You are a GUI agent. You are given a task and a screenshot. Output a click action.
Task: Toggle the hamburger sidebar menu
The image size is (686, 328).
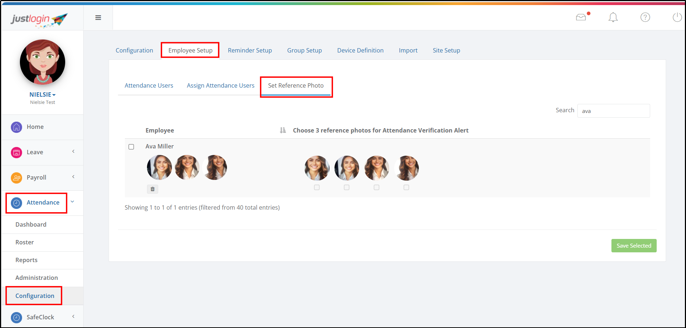point(98,18)
